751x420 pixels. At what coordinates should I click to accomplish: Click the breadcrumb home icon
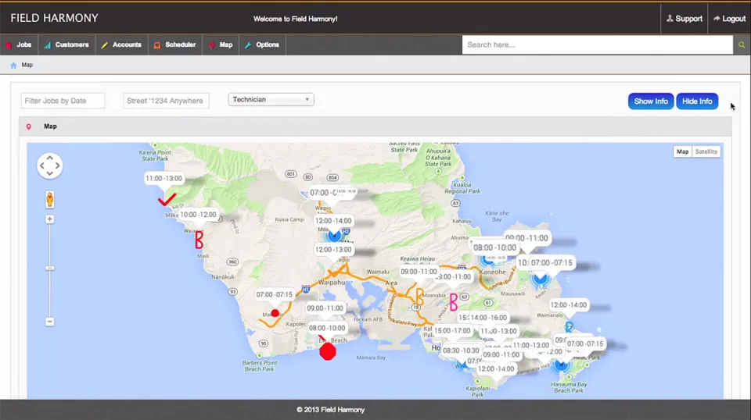[13, 66]
